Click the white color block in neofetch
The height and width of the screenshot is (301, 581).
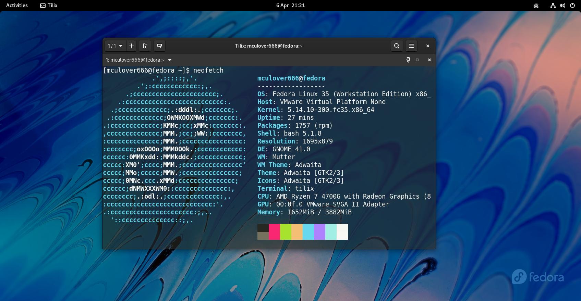342,232
